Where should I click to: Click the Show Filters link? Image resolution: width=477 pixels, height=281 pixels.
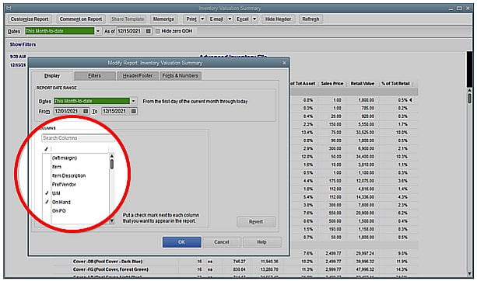click(x=23, y=44)
